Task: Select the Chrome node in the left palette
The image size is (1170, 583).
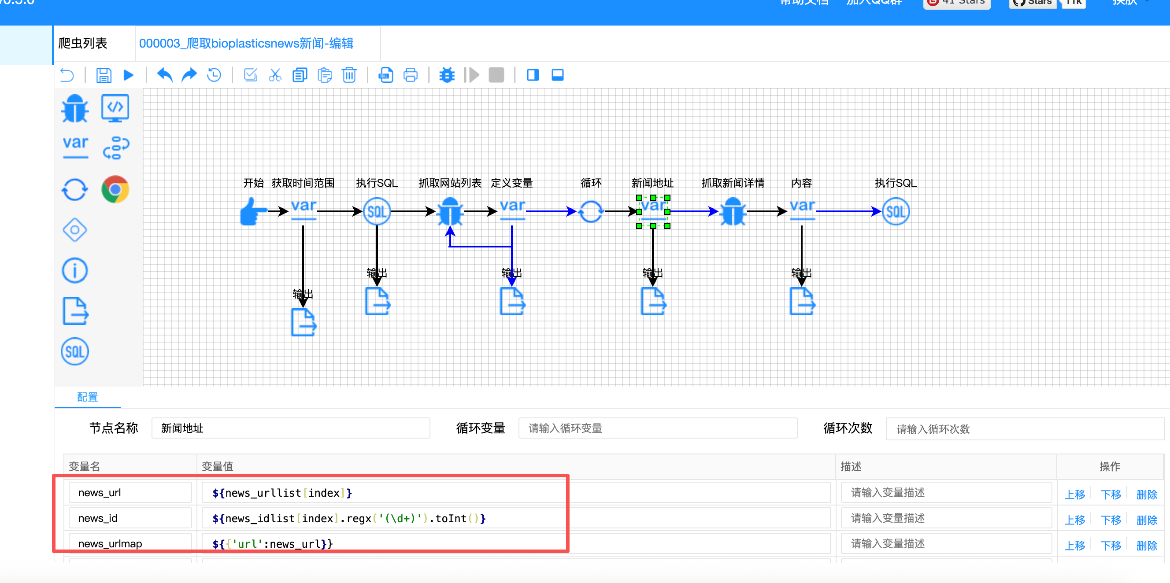Action: pyautogui.click(x=115, y=189)
